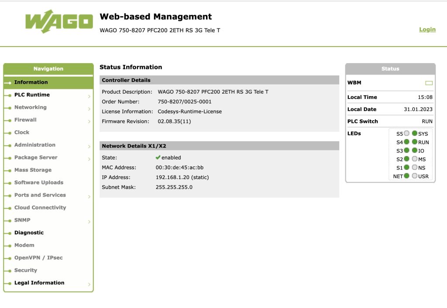Viewport: 447px width, 308px height.
Task: Click the S1 LED indicator
Action: click(x=406, y=168)
